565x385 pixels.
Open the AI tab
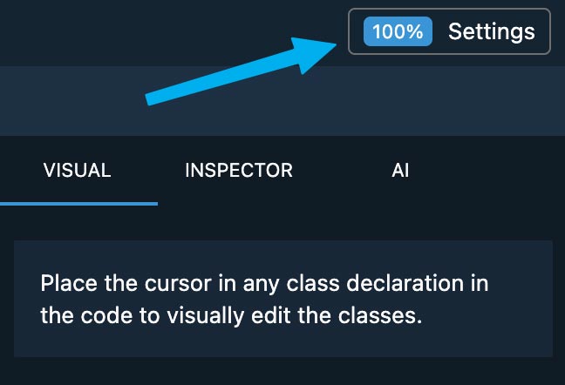400,170
